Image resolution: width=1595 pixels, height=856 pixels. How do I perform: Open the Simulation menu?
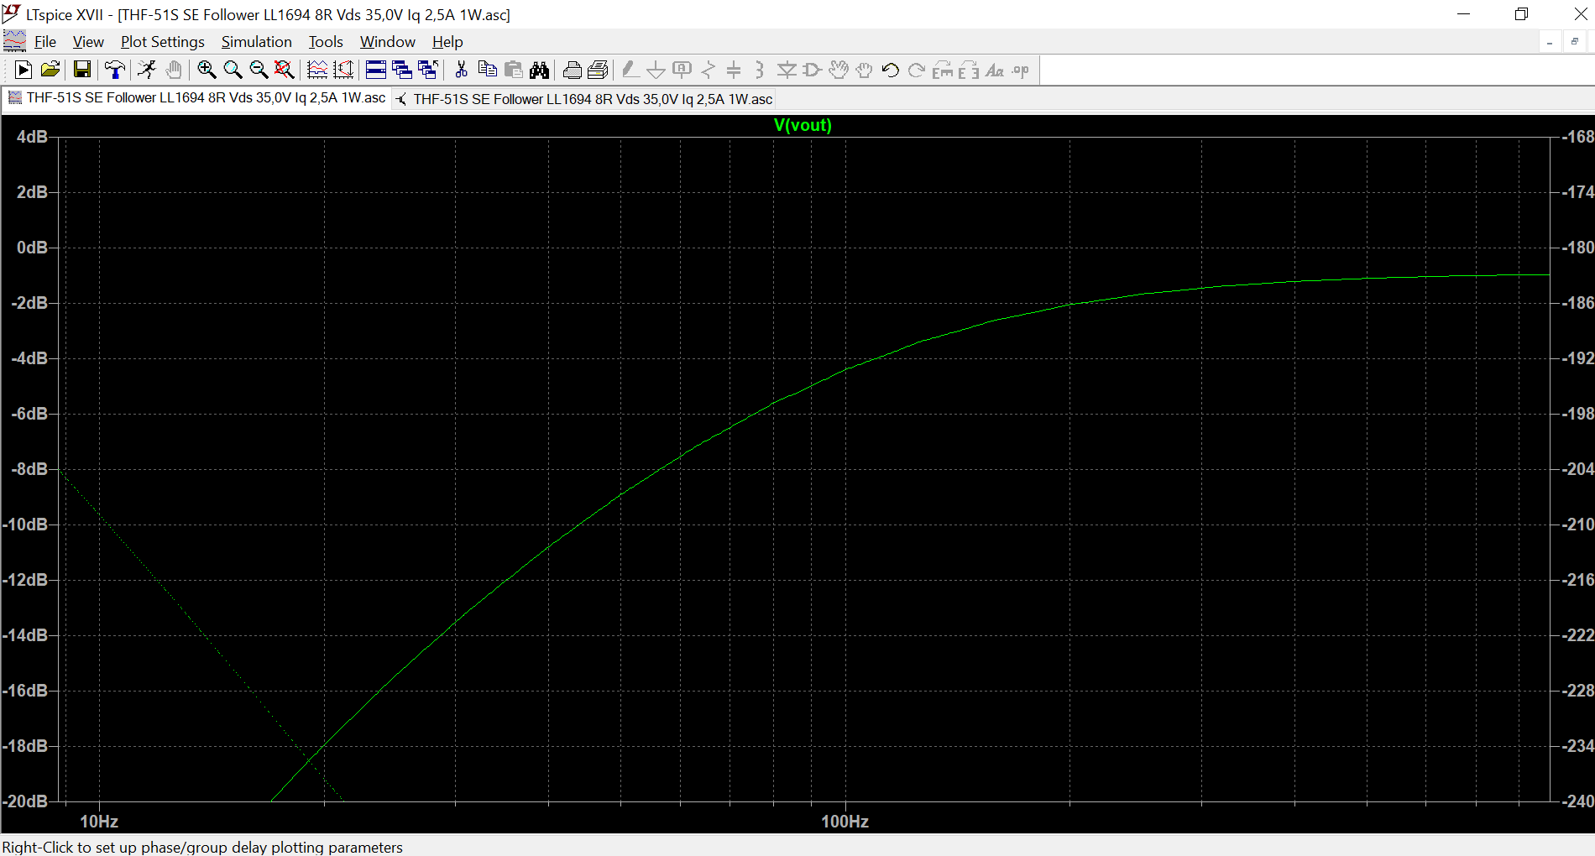(257, 42)
